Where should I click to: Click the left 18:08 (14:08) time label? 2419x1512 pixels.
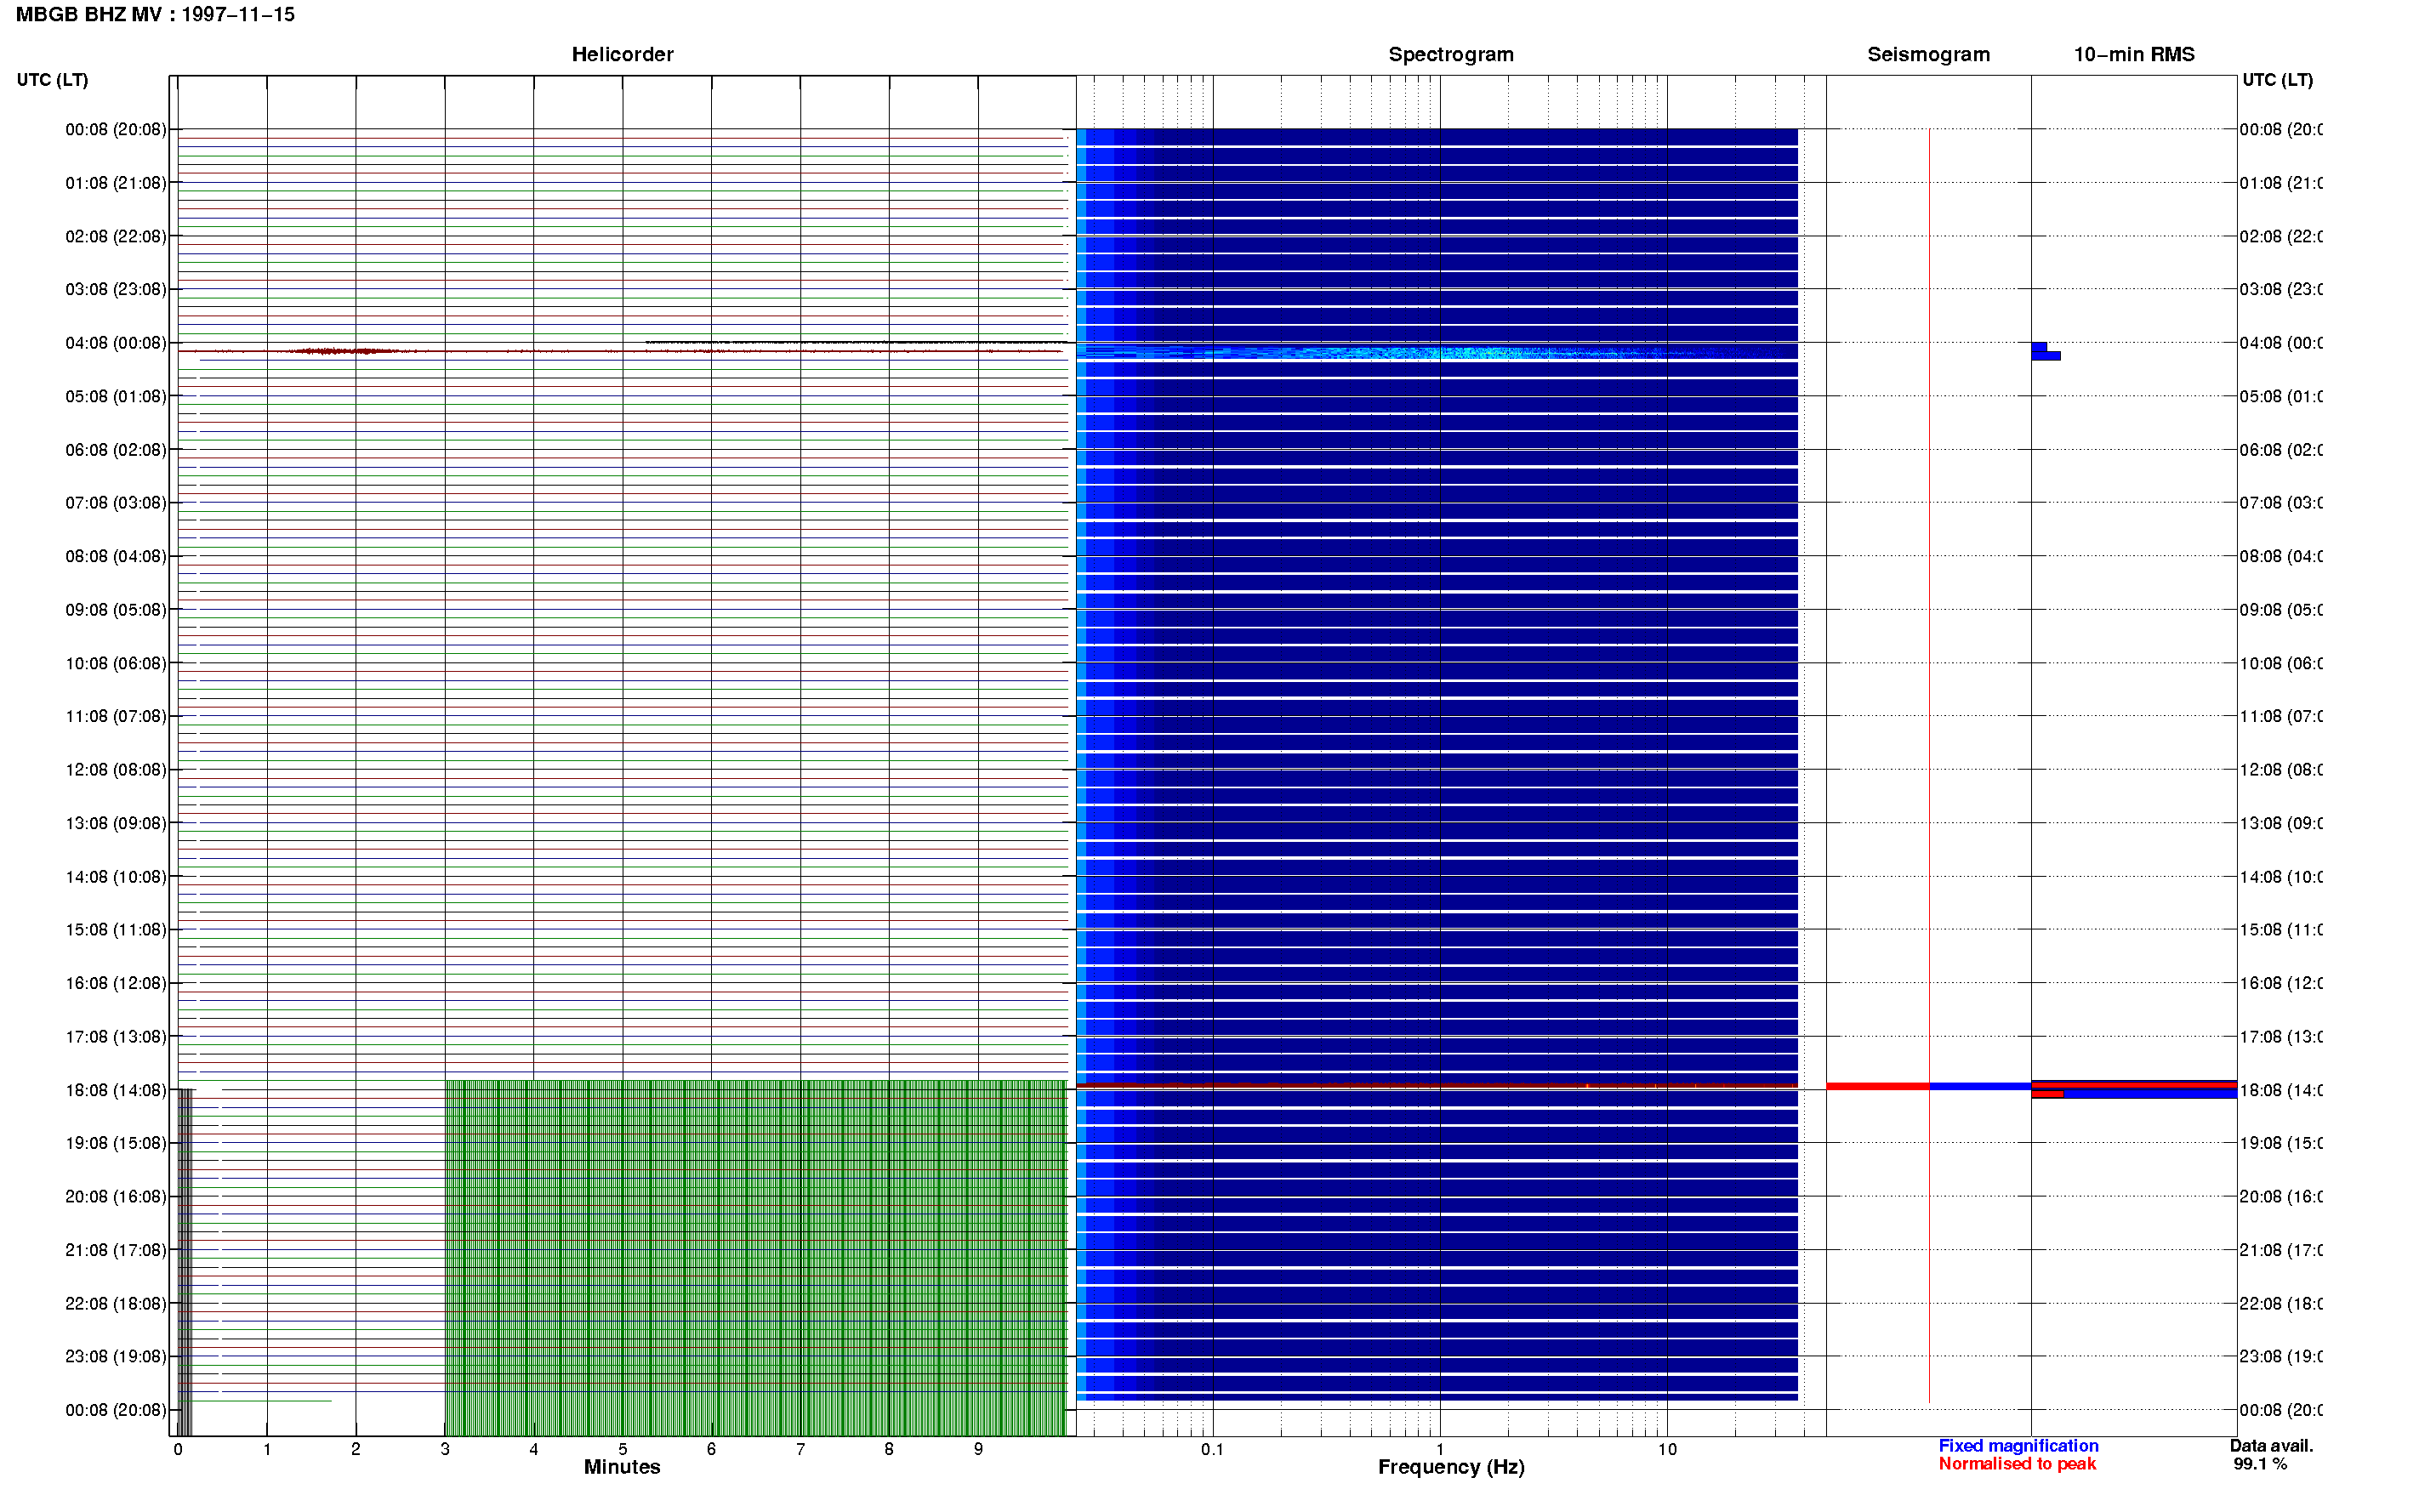tap(116, 1090)
